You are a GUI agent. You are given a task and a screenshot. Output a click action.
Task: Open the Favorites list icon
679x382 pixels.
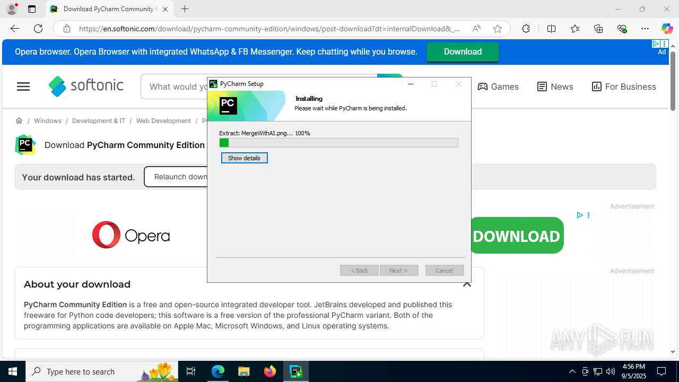(x=575, y=29)
